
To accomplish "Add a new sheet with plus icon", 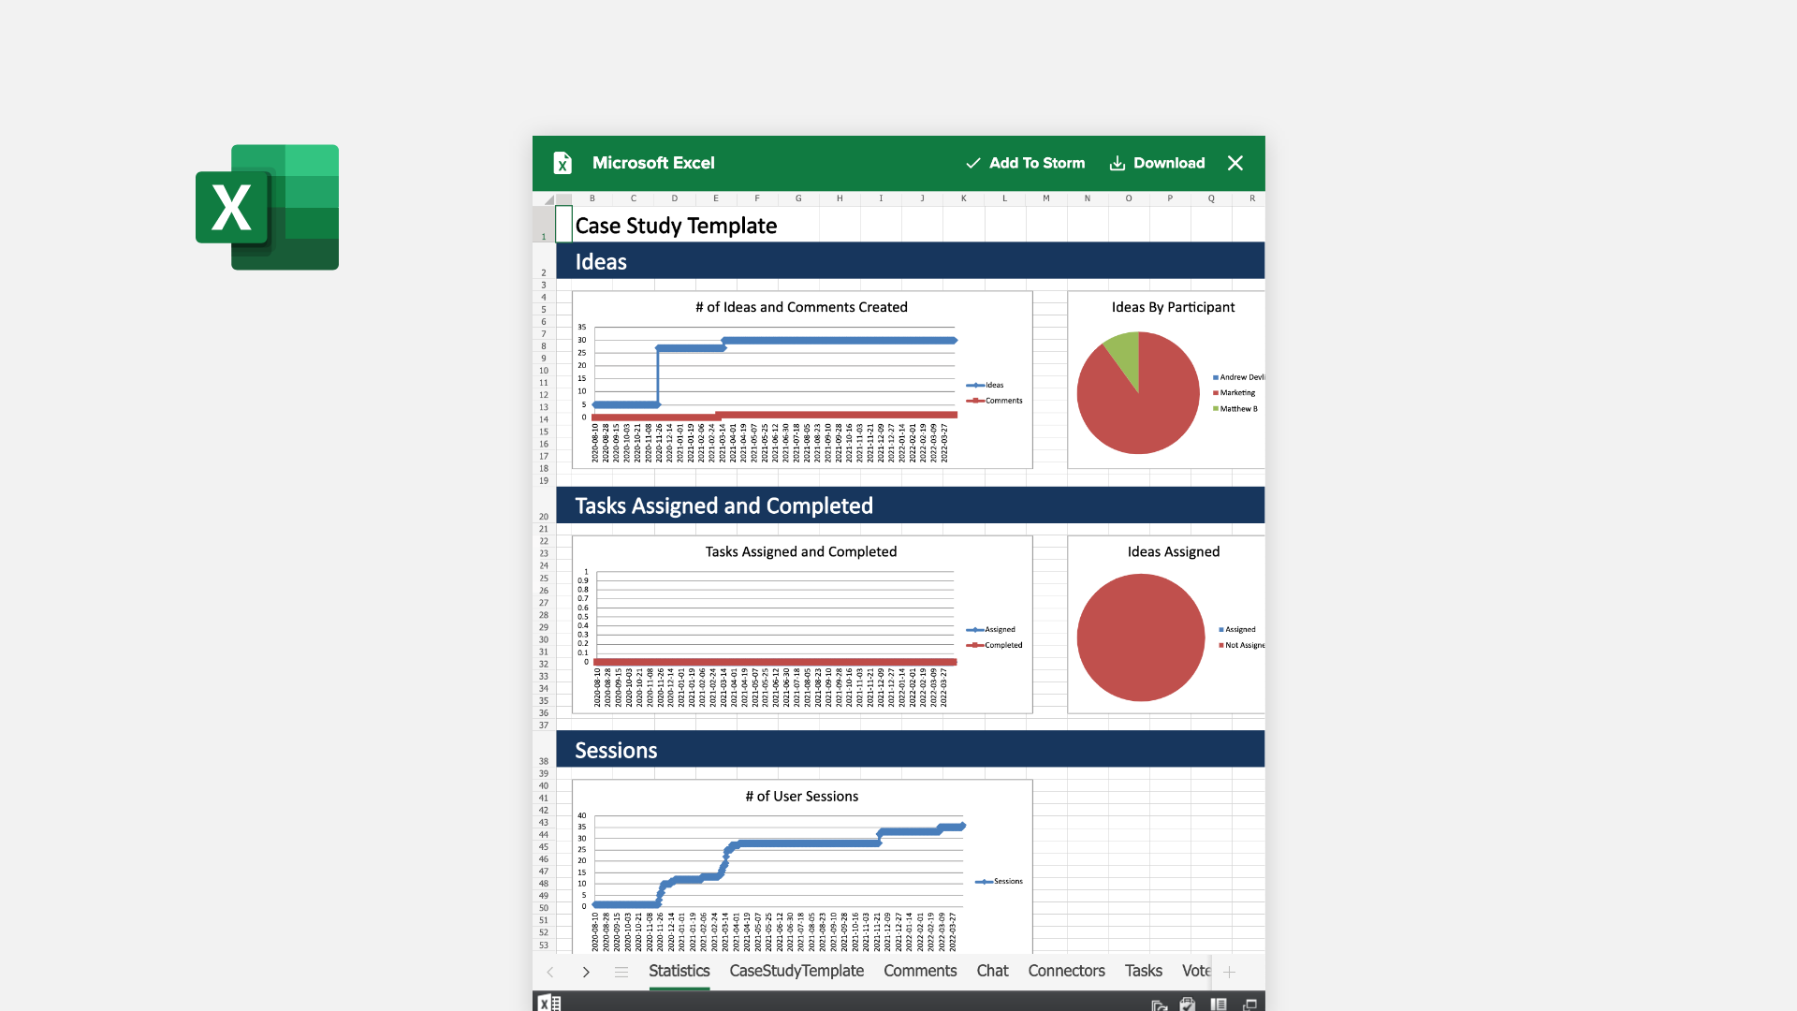I will click(1229, 972).
